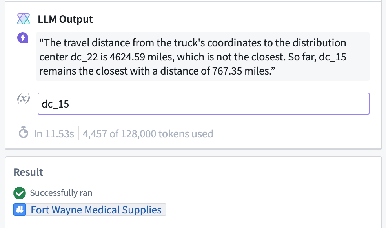Click the LLM Output heading
Image resolution: width=386 pixels, height=228 pixels.
[x=65, y=19]
